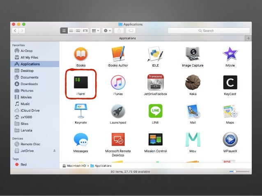This screenshot has height=196, width=262.
Task: Click the iTunes music note icon
Action: click(118, 82)
